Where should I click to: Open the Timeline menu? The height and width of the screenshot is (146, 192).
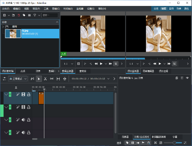point(68,9)
